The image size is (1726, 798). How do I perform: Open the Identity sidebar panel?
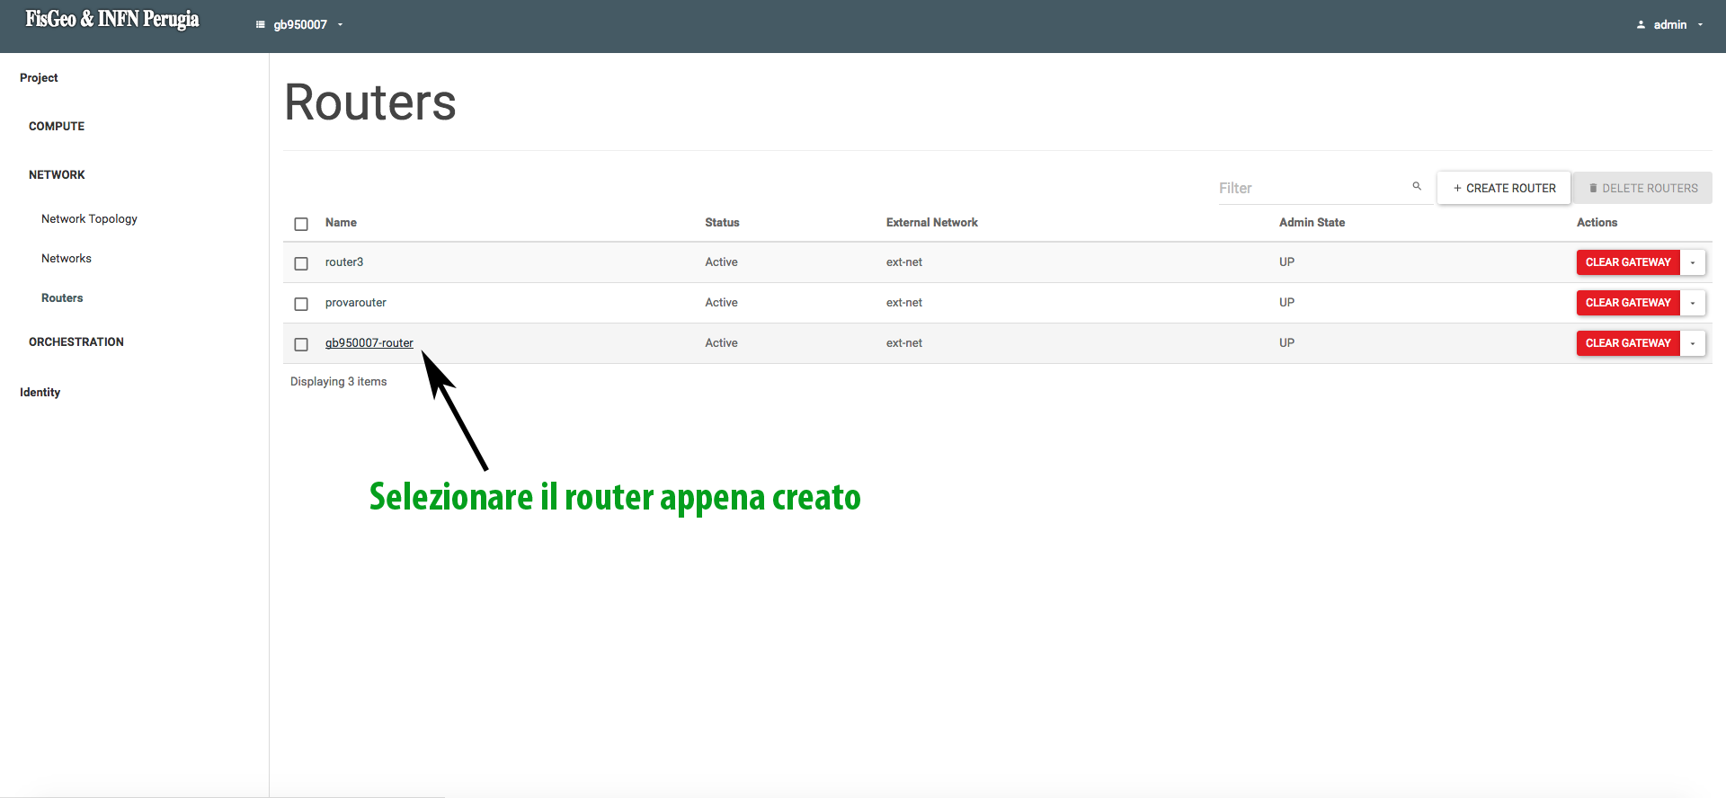(x=40, y=392)
